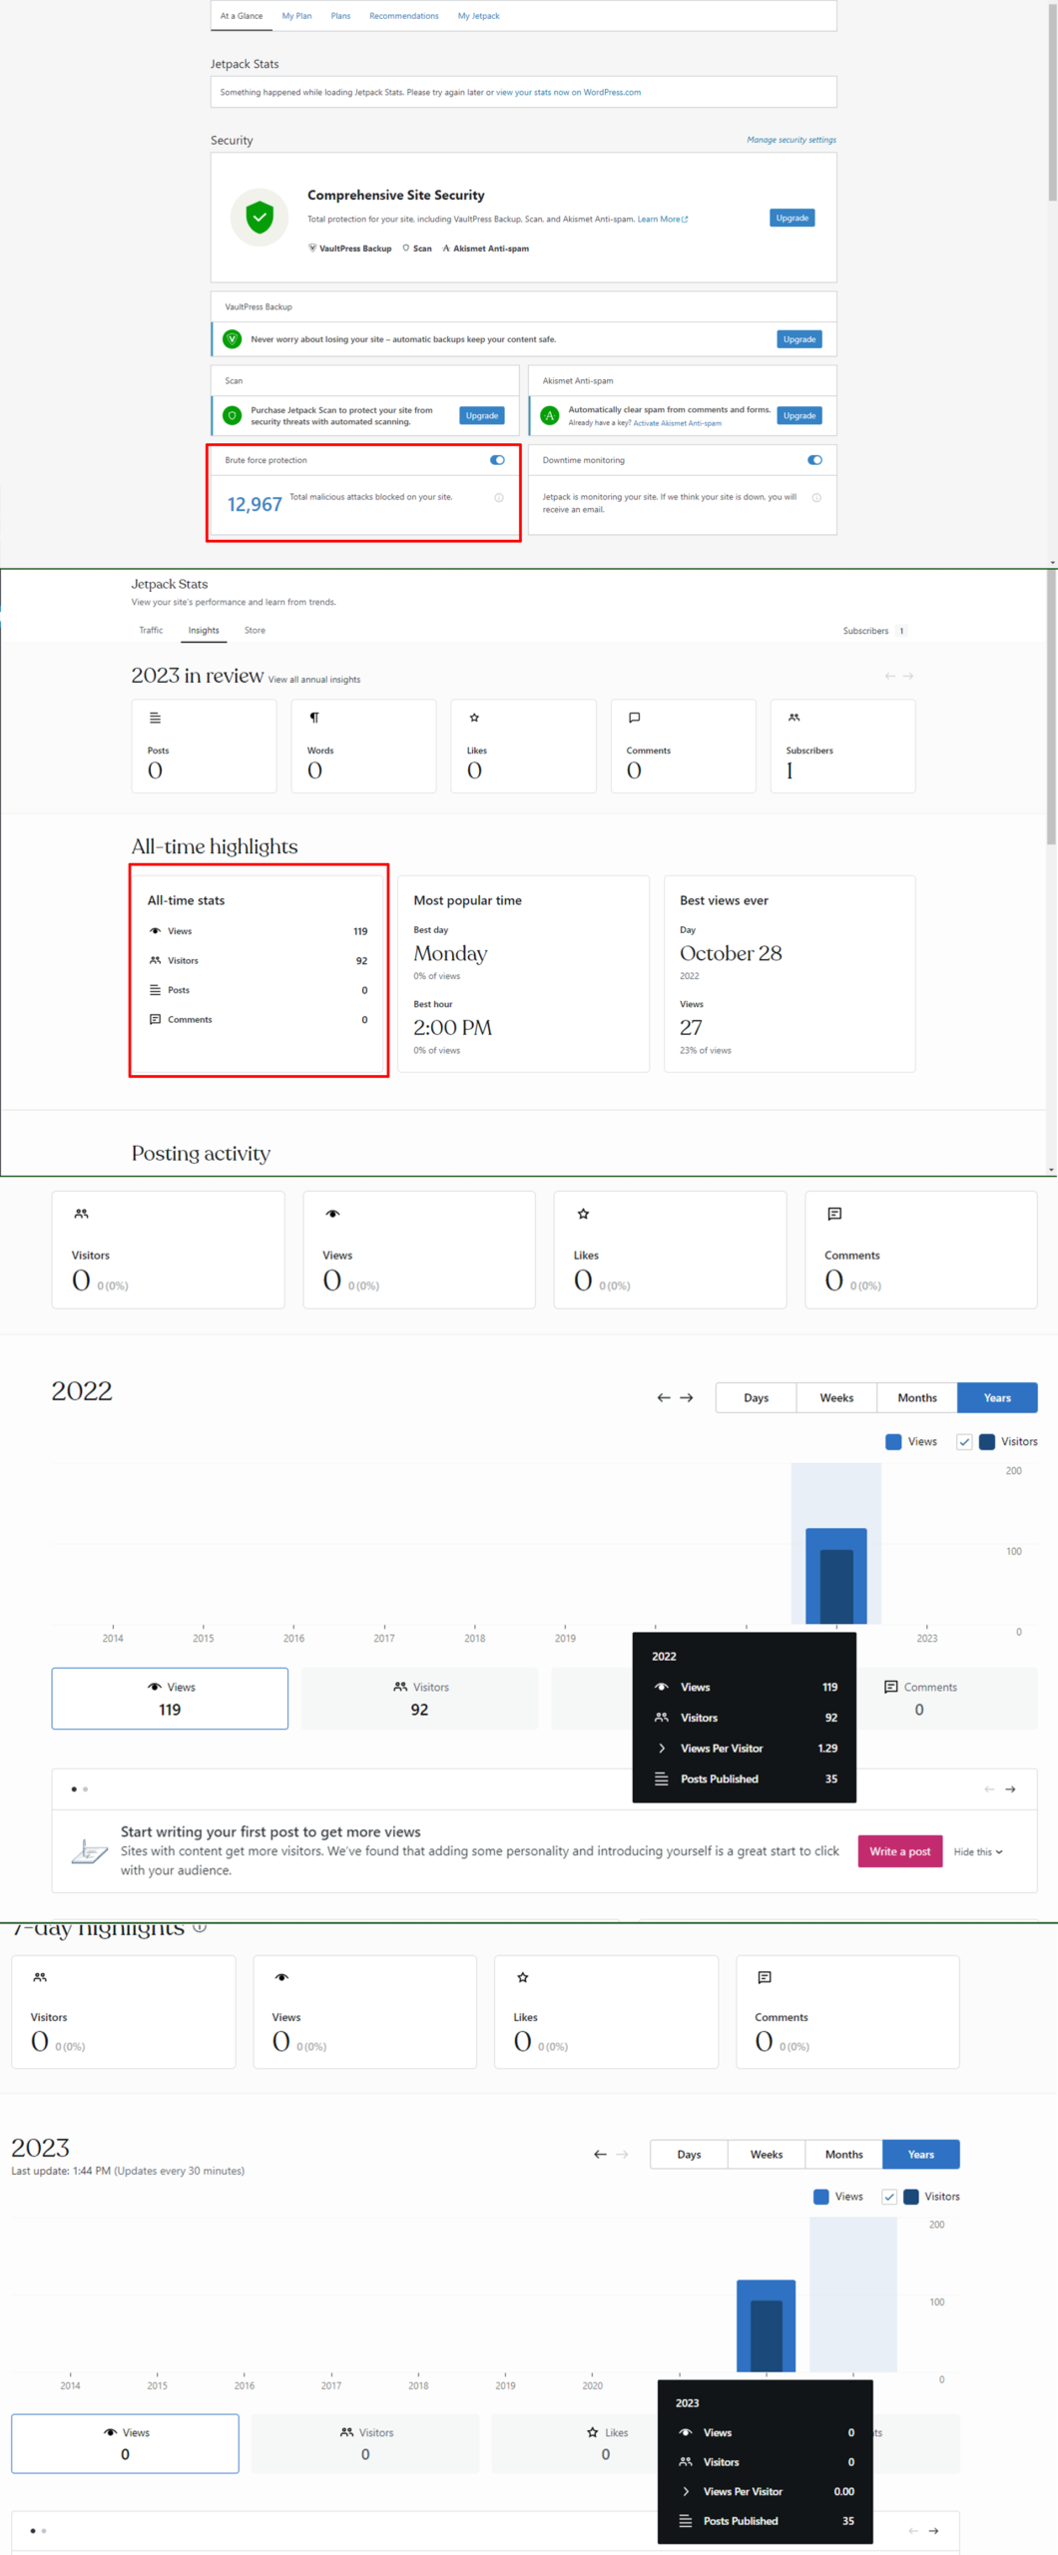Select the Likes 0 stat tab under 2023
Viewport: 1058px width, 2555px height.
click(606, 2443)
